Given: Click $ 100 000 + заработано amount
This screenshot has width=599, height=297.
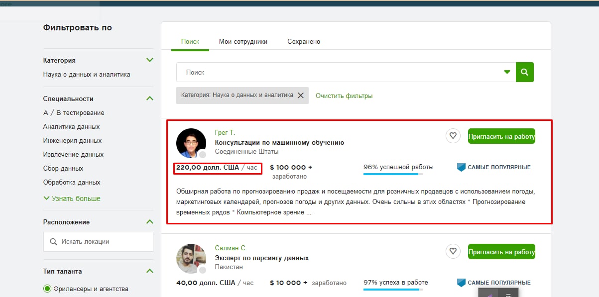Looking at the screenshot, I should pyautogui.click(x=291, y=172).
